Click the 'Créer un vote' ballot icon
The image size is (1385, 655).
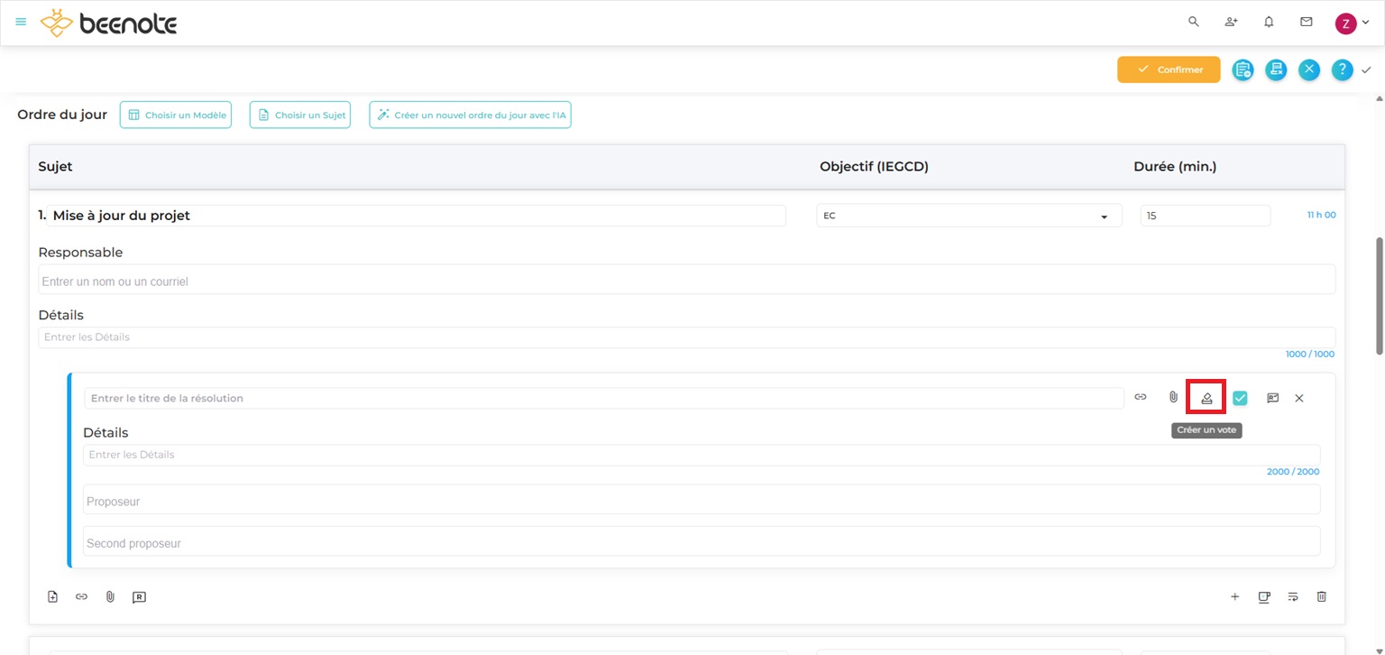click(x=1206, y=398)
